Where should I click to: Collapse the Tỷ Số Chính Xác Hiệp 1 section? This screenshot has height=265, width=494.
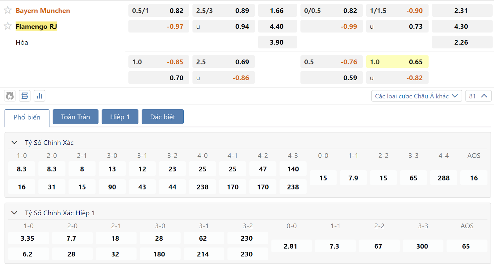[14, 213]
